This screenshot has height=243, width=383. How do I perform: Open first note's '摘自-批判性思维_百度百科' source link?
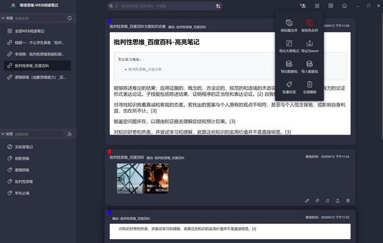pyautogui.click(x=187, y=27)
